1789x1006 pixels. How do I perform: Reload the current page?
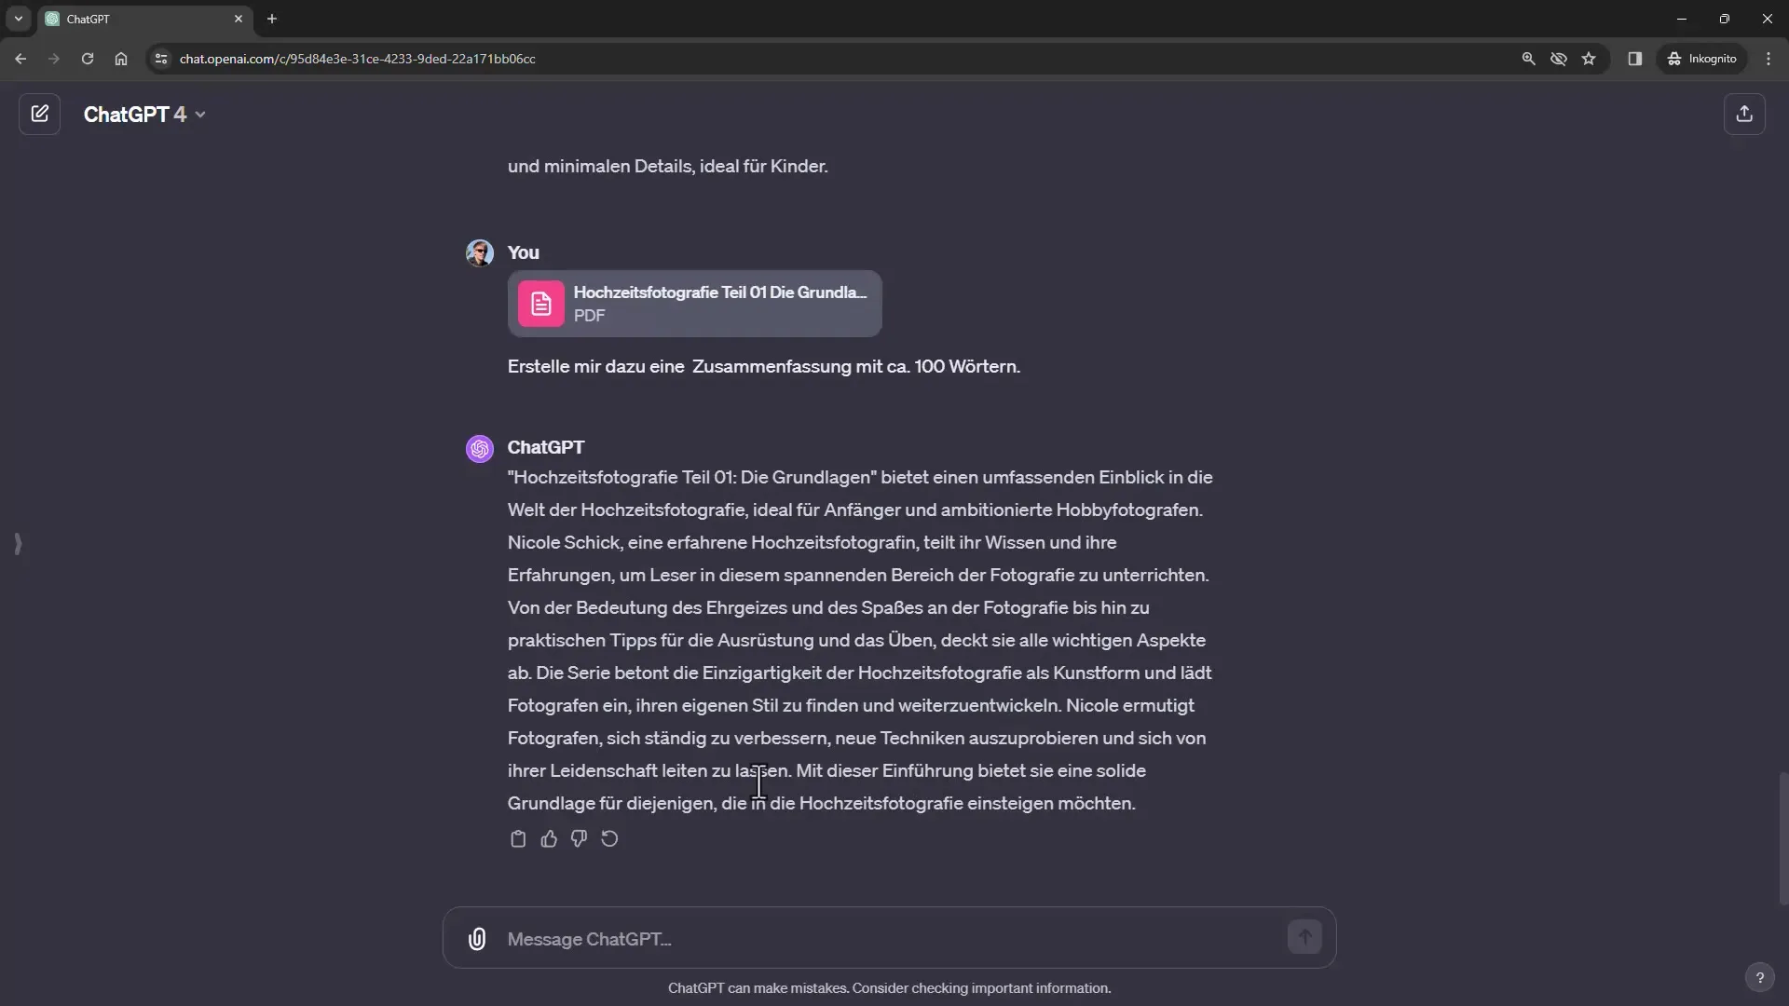(88, 59)
